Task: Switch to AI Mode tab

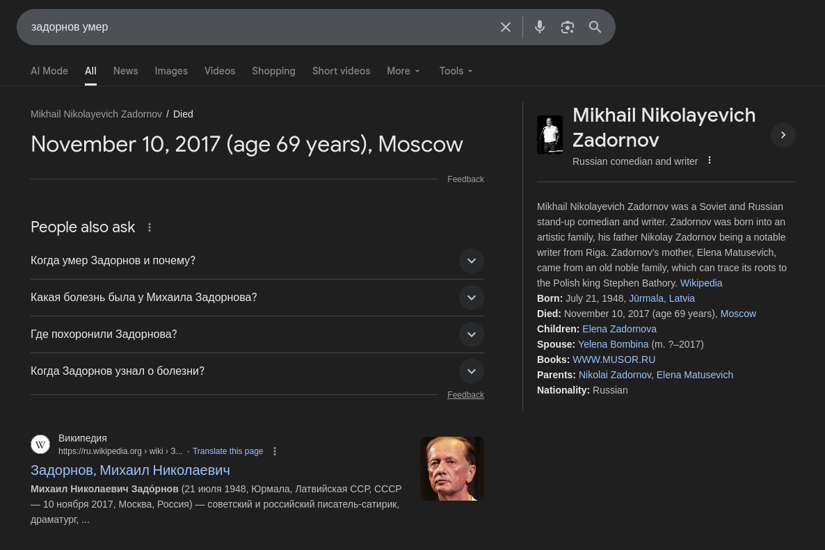Action: (x=49, y=71)
